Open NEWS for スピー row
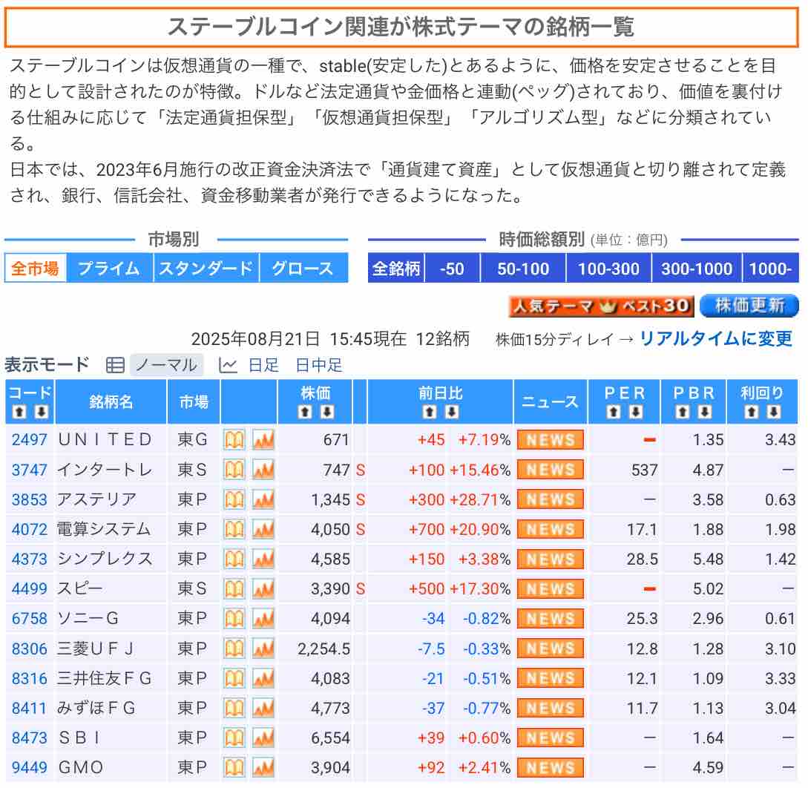 [551, 588]
